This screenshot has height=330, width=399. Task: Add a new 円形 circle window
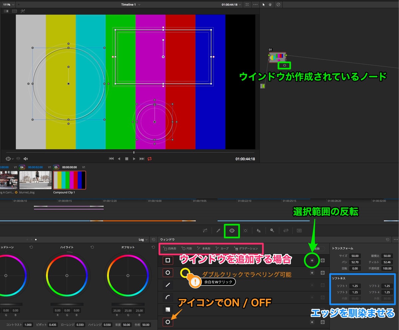pos(187,249)
